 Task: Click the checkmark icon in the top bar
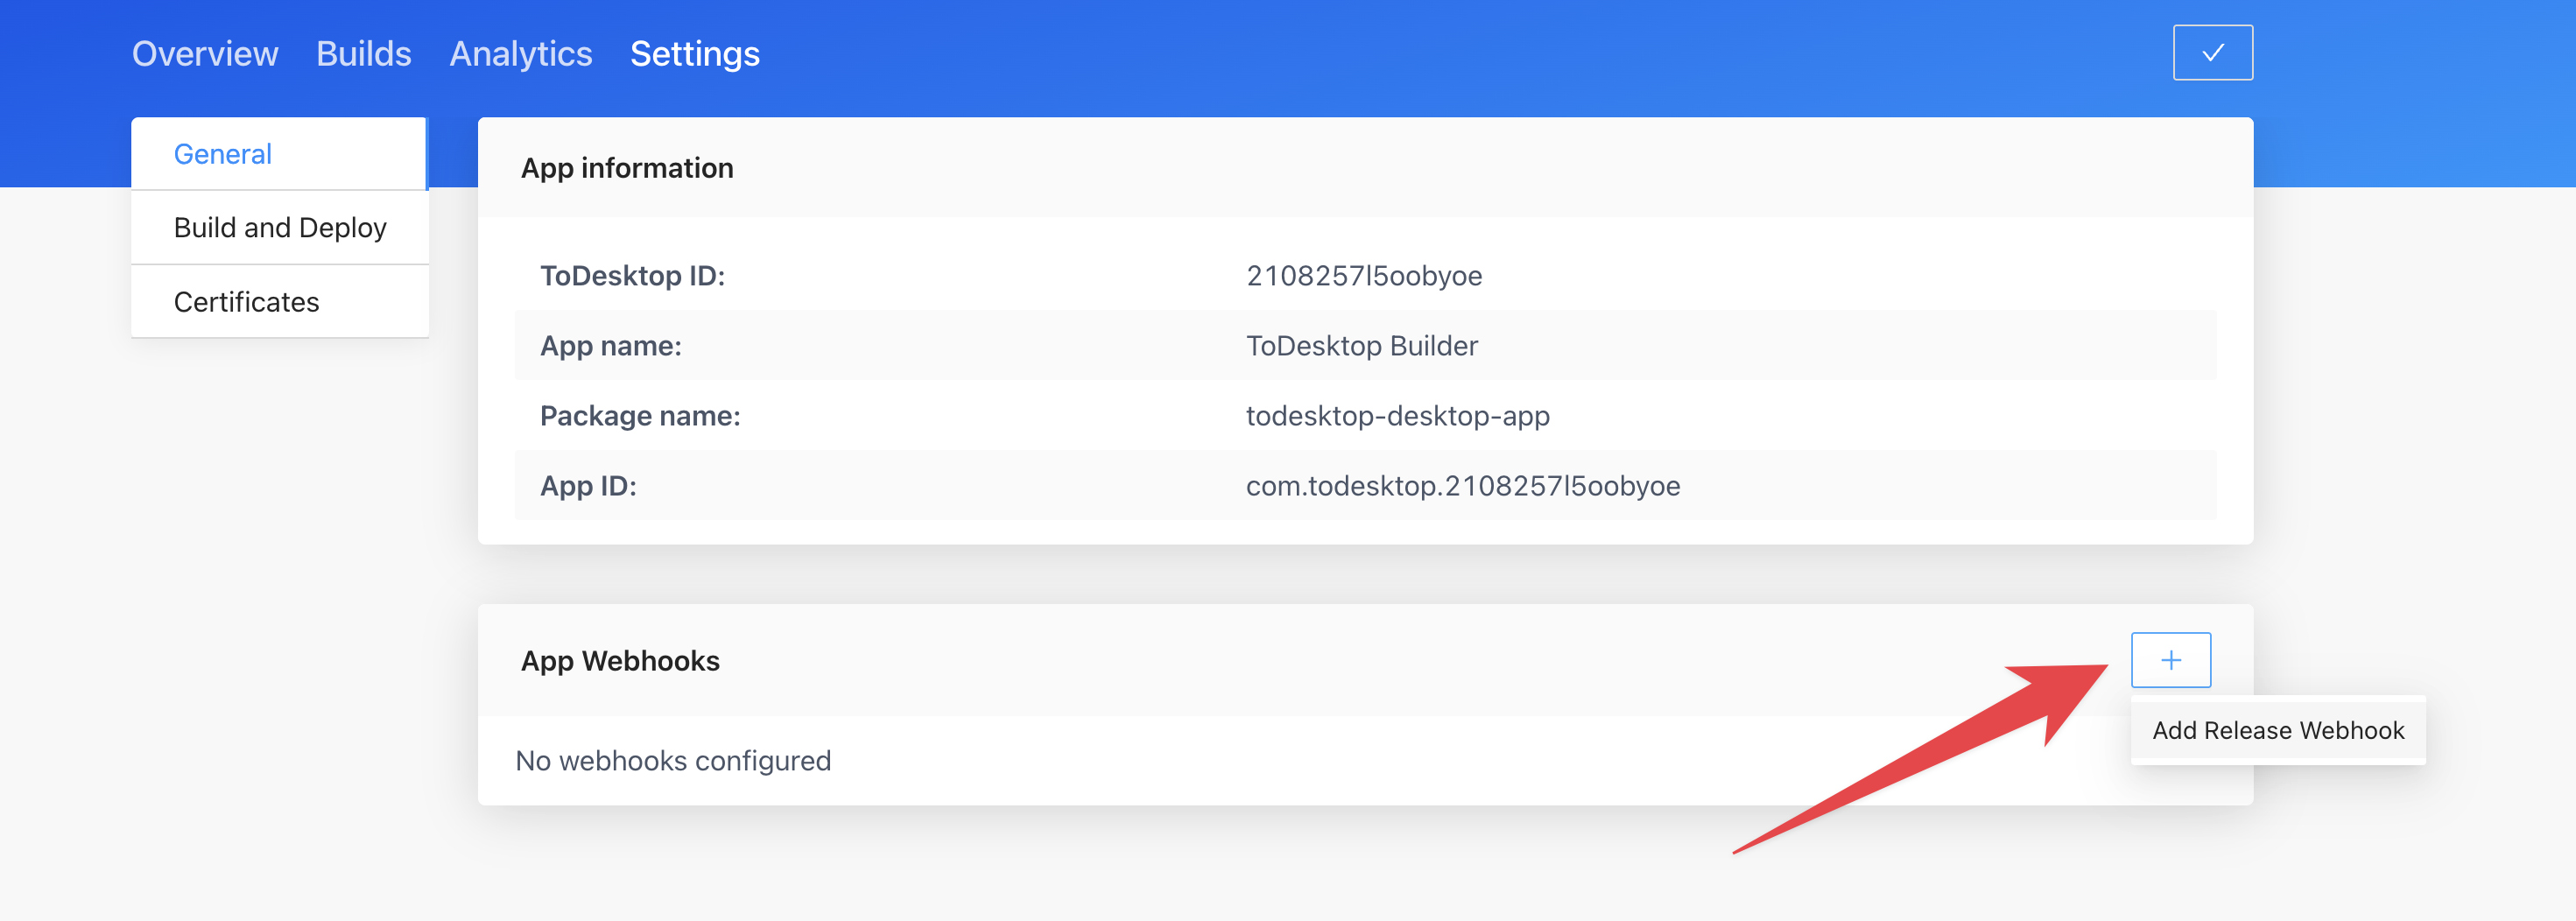click(x=2211, y=52)
